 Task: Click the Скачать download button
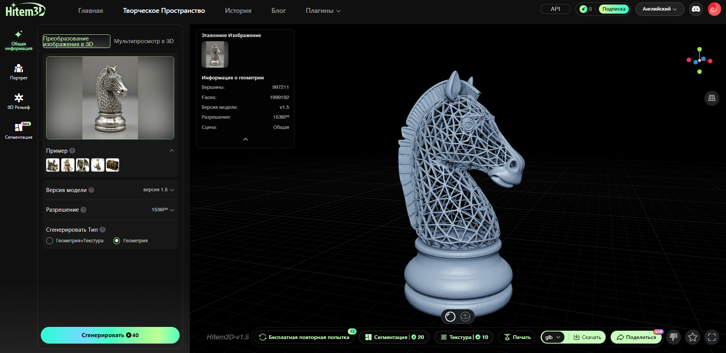click(x=587, y=337)
